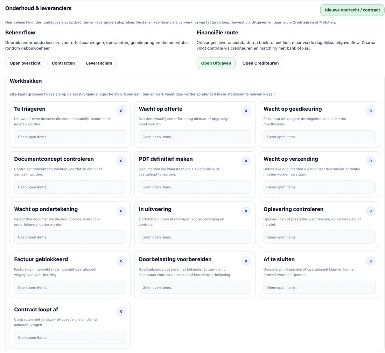Click Matchen in the intro sentence

[327, 22]
